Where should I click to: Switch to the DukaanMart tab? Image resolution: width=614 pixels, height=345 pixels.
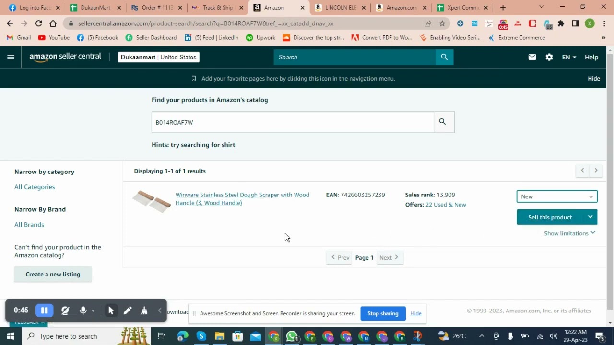click(x=94, y=8)
